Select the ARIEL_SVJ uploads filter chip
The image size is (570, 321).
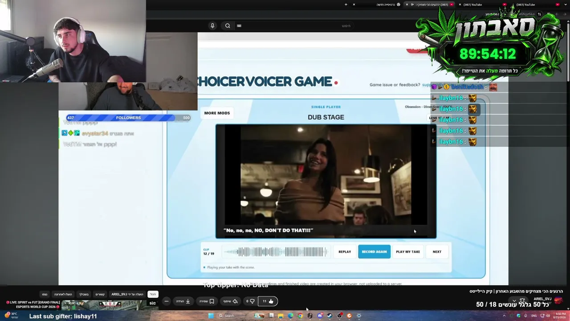pos(127,294)
